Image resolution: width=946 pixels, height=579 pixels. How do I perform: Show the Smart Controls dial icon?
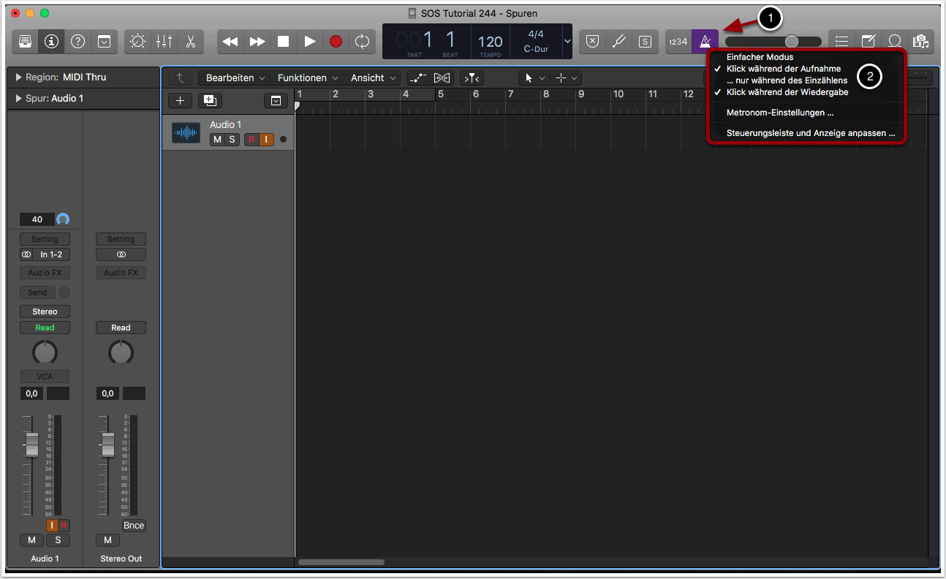tap(137, 42)
